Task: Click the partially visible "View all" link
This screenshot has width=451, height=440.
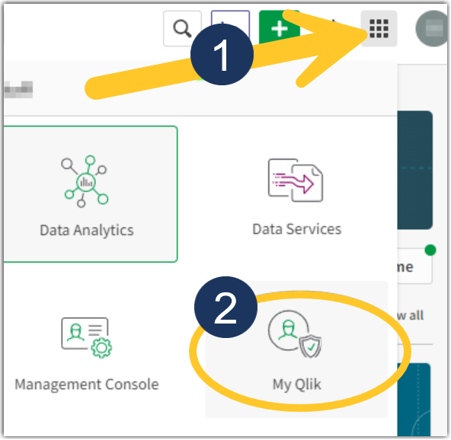Action: [x=410, y=316]
